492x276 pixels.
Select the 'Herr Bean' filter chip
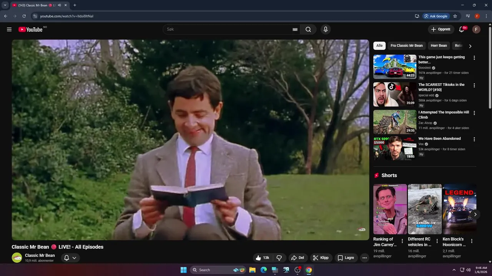(x=439, y=46)
